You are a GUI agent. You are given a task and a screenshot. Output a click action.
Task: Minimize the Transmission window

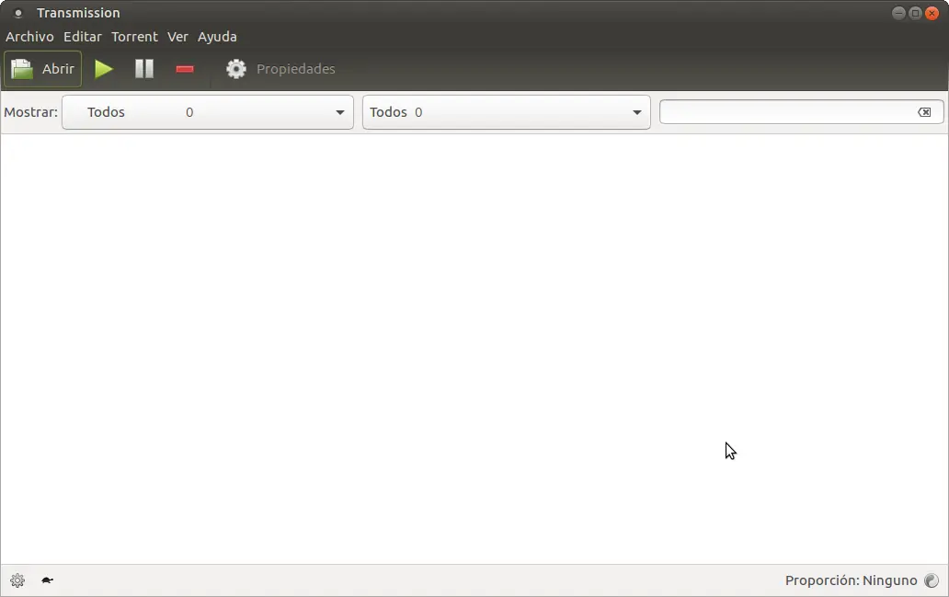coord(898,13)
